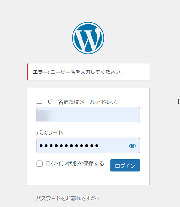Show the password using the eye icon

(x=132, y=146)
